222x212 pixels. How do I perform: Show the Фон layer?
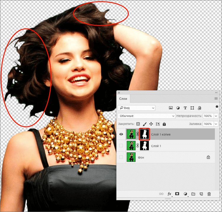tap(121, 157)
